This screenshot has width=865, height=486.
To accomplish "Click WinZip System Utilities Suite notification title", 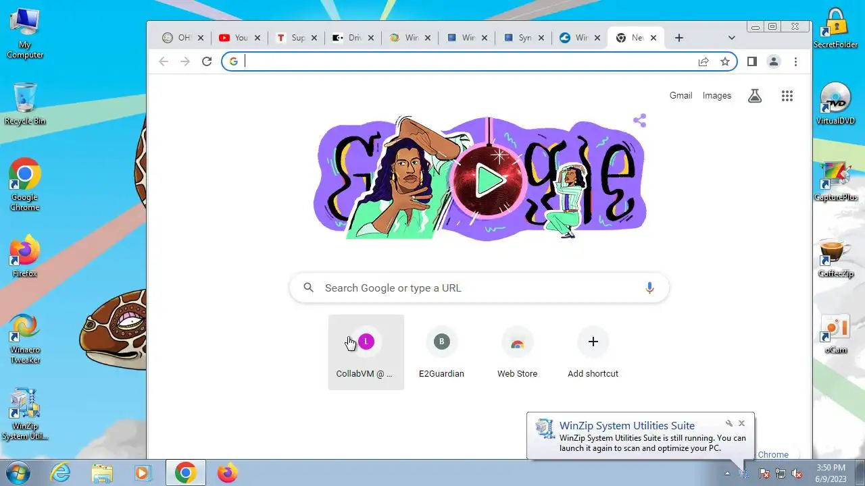I will coord(626,425).
